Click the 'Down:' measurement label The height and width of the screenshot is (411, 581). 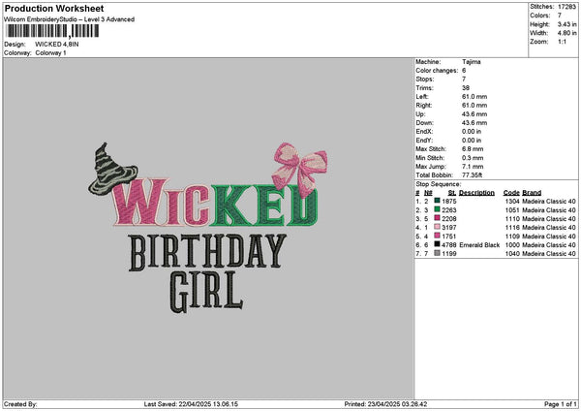coord(425,123)
